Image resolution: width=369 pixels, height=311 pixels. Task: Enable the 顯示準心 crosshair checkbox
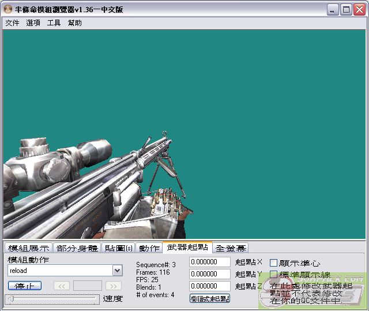pos(274,263)
